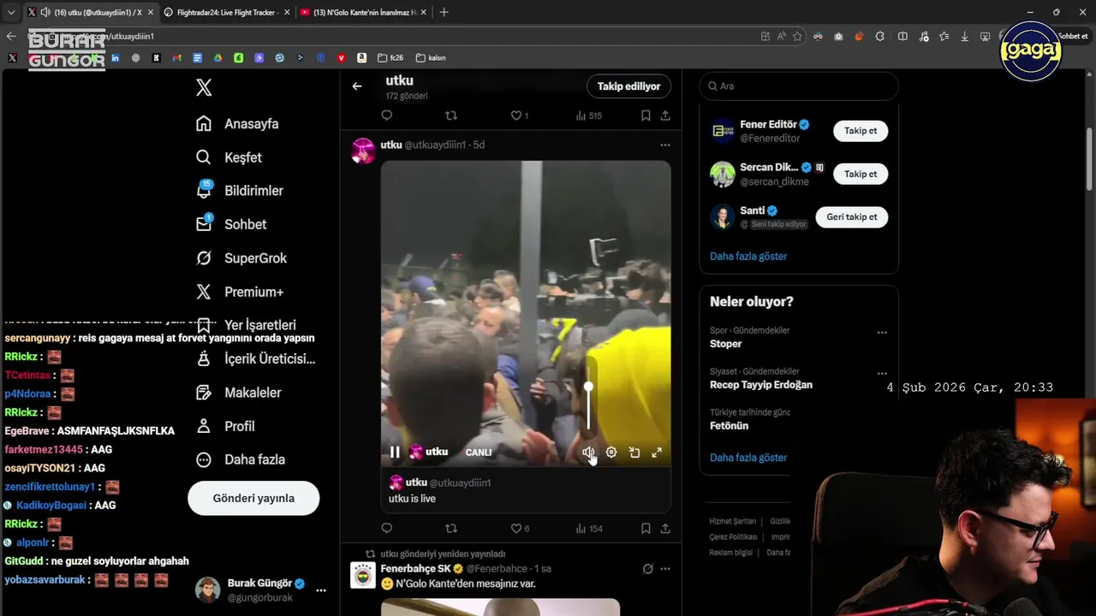Open Makaleler in the sidebar
1096x616 pixels.
[x=239, y=393]
